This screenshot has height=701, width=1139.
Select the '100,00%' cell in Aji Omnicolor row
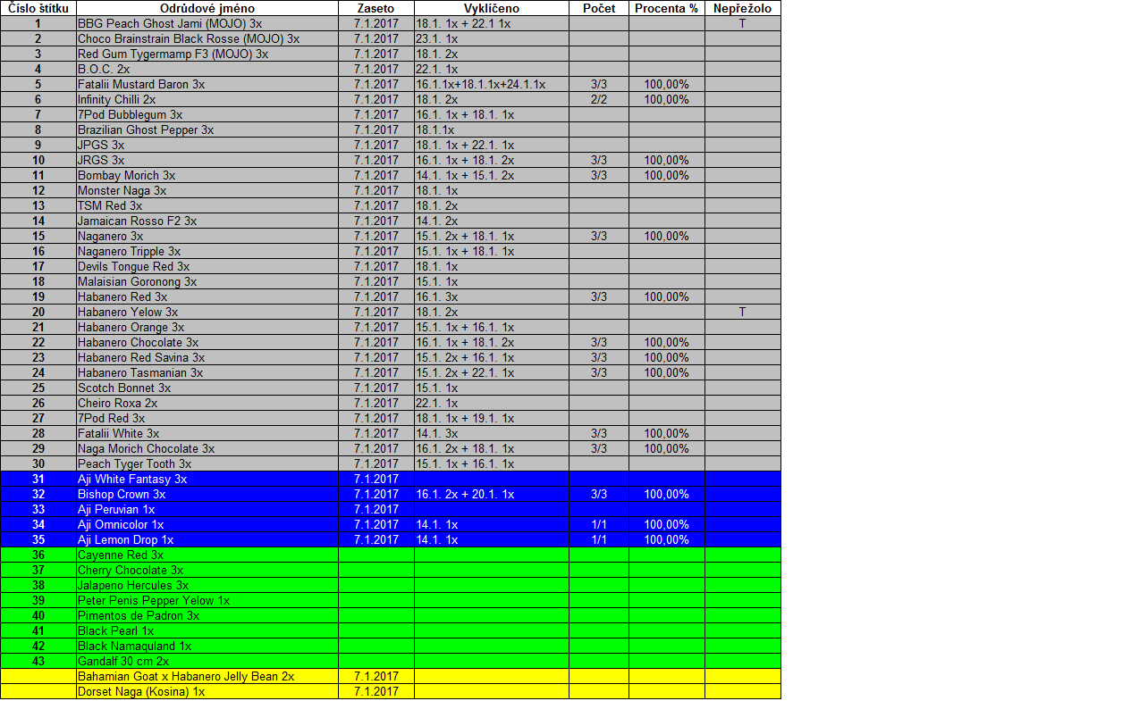coord(666,524)
